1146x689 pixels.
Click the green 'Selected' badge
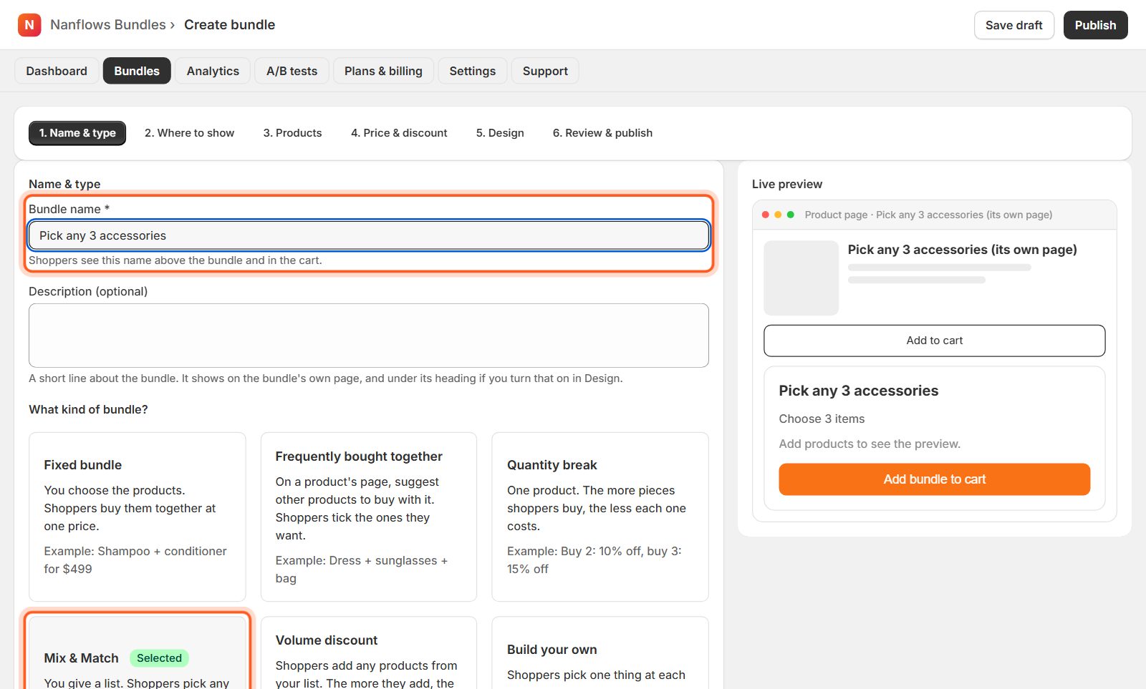(159, 658)
